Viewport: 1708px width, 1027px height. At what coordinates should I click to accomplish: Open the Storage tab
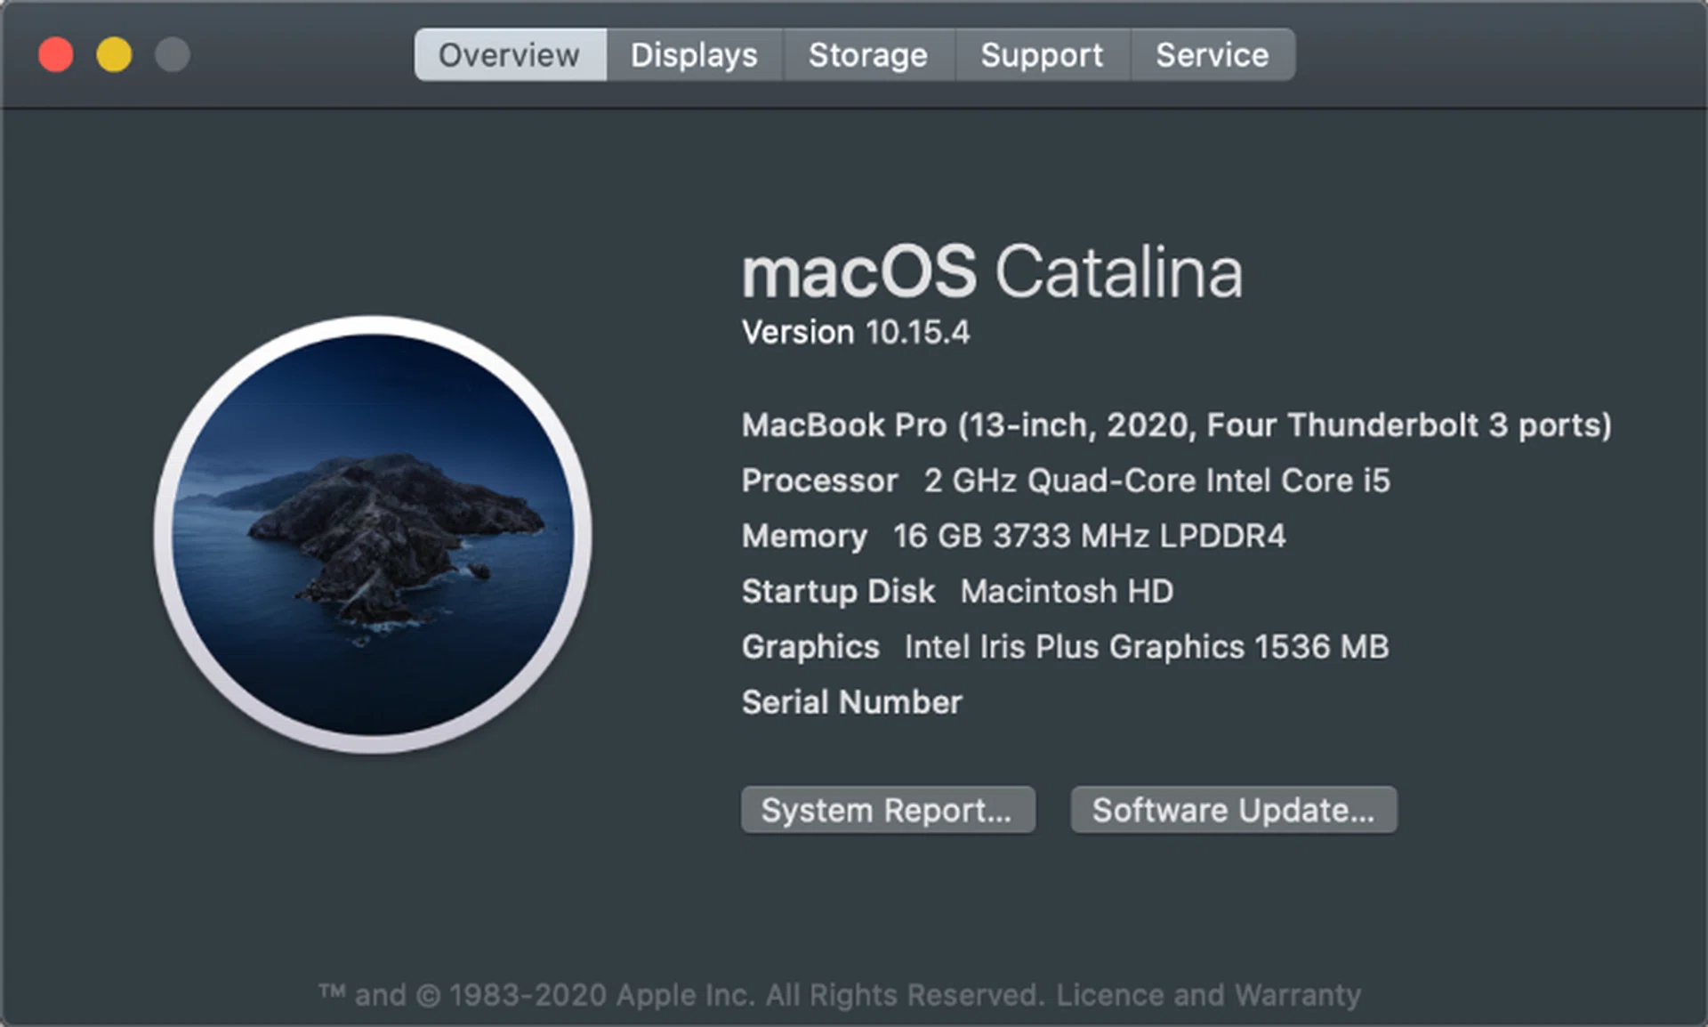(x=868, y=54)
